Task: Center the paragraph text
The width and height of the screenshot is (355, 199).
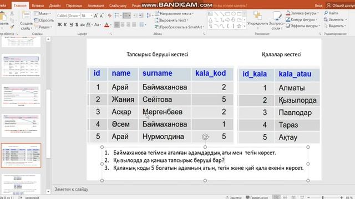Action: point(123,24)
